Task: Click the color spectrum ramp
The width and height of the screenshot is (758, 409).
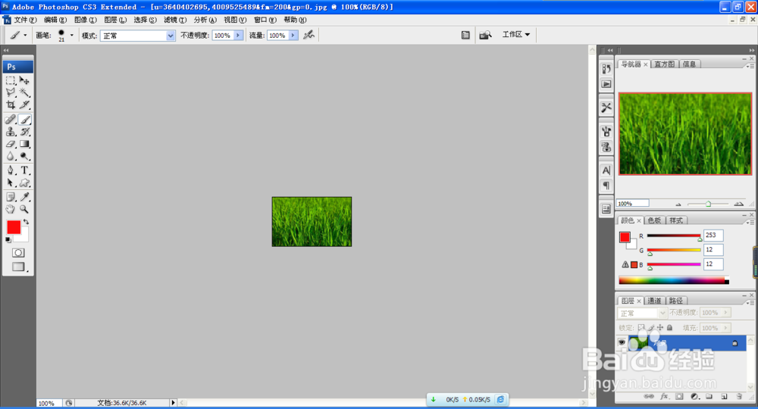Action: coord(674,280)
